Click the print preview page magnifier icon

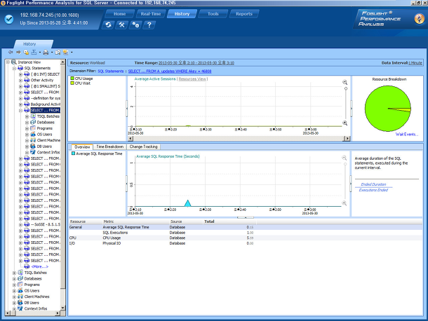coord(58,52)
